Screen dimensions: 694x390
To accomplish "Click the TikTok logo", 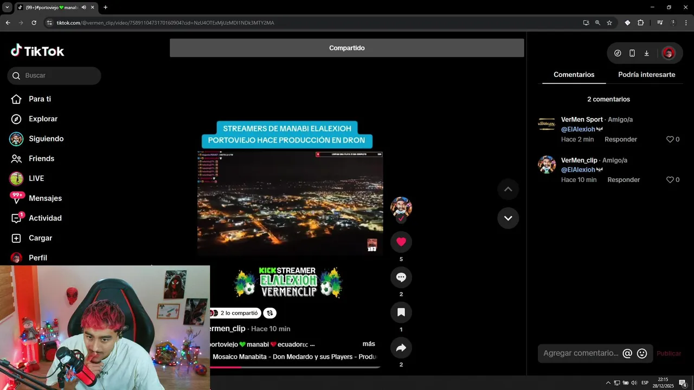I will 37,51.
